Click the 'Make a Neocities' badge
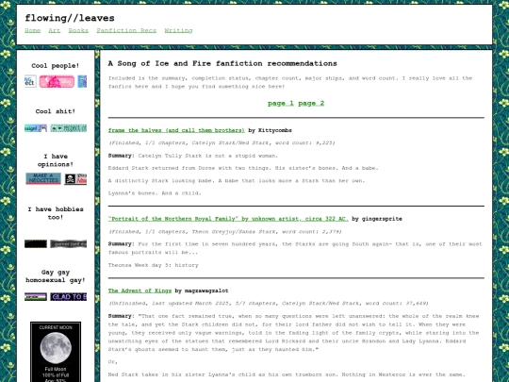This screenshot has width=509, height=382. click(43, 178)
